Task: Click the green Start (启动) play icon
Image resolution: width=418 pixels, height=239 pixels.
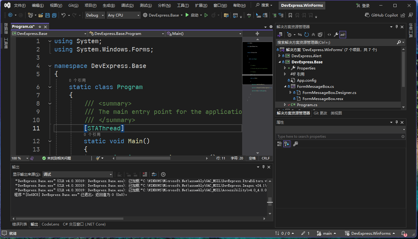Action: point(187,15)
